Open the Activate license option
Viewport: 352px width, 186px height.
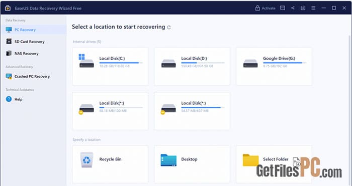click(265, 8)
